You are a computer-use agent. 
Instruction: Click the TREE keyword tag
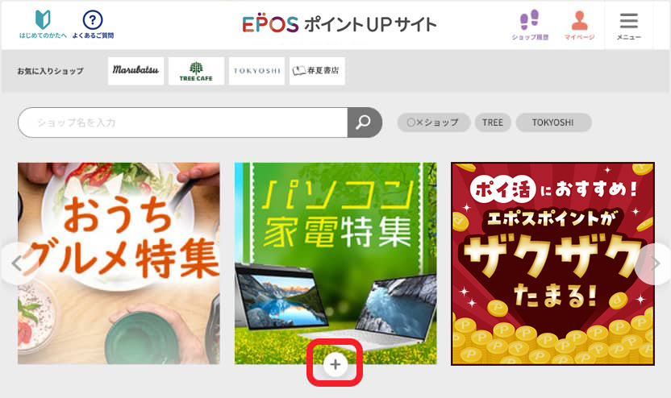493,122
